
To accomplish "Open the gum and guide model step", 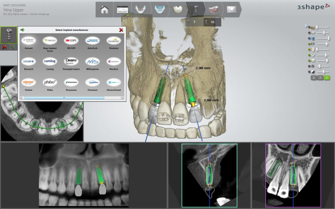I will point(213,9).
